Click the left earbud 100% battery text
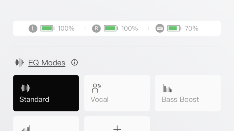The image size is (234, 131). (66, 28)
